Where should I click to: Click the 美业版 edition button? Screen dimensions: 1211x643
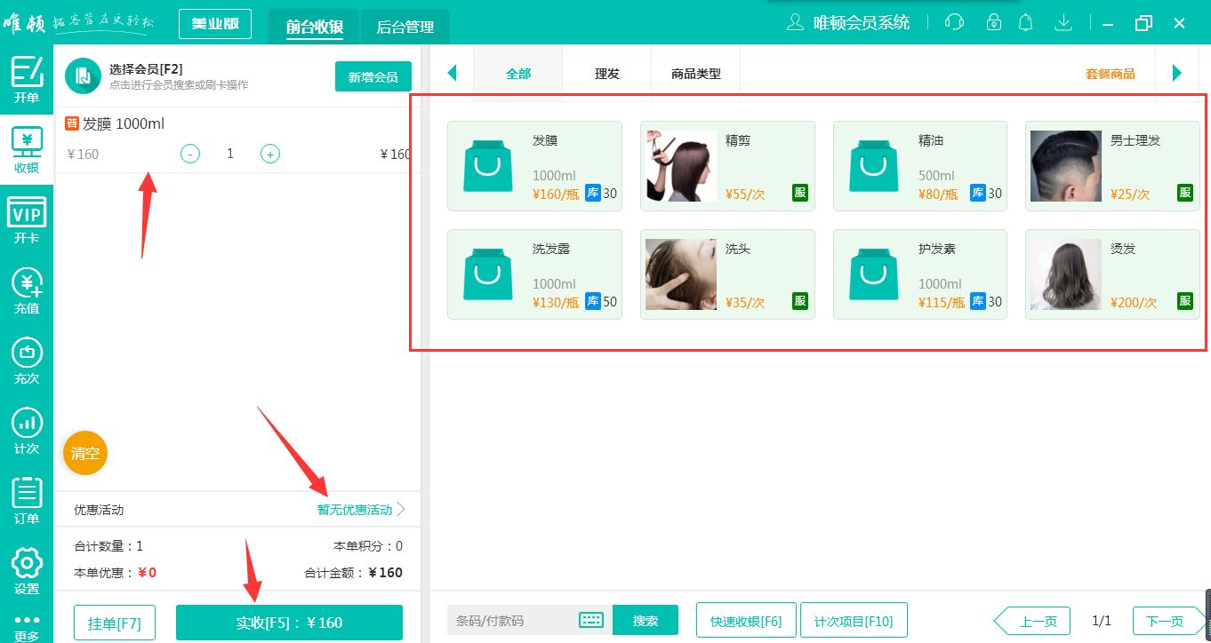click(215, 24)
